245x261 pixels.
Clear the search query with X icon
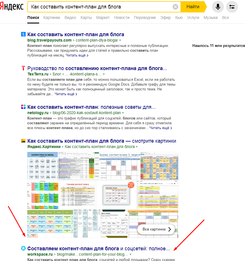tap(175, 7)
